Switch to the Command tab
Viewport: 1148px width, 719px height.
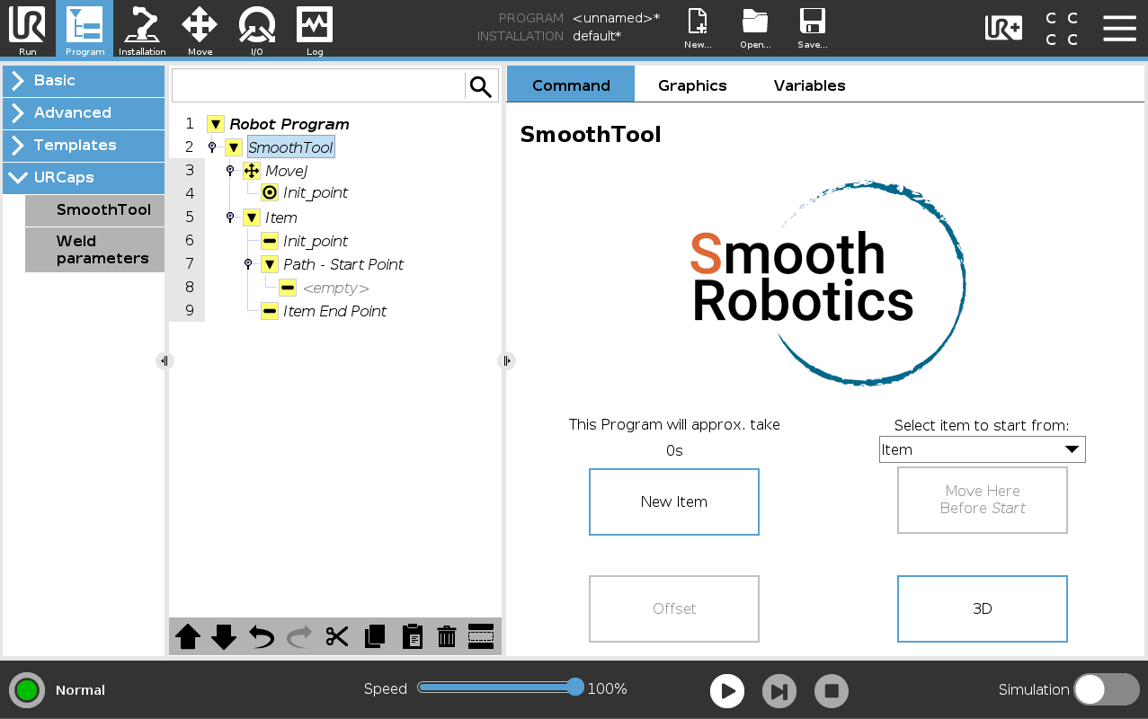(x=571, y=85)
